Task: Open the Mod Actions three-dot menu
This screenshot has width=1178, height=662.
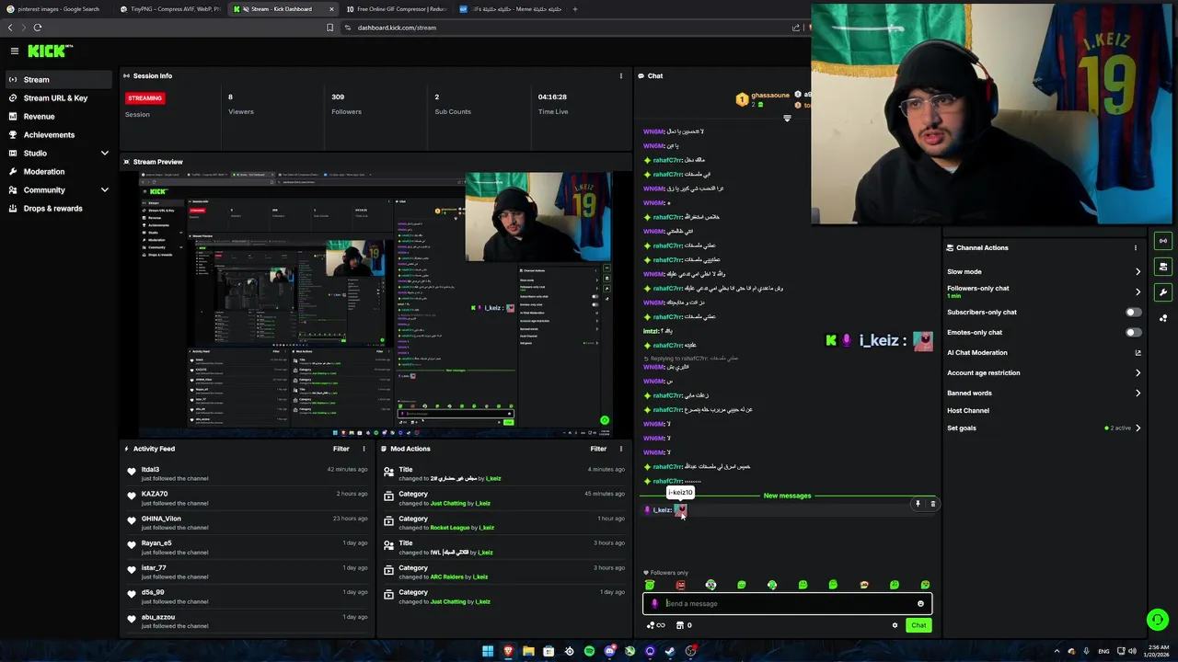Action: coord(620,449)
